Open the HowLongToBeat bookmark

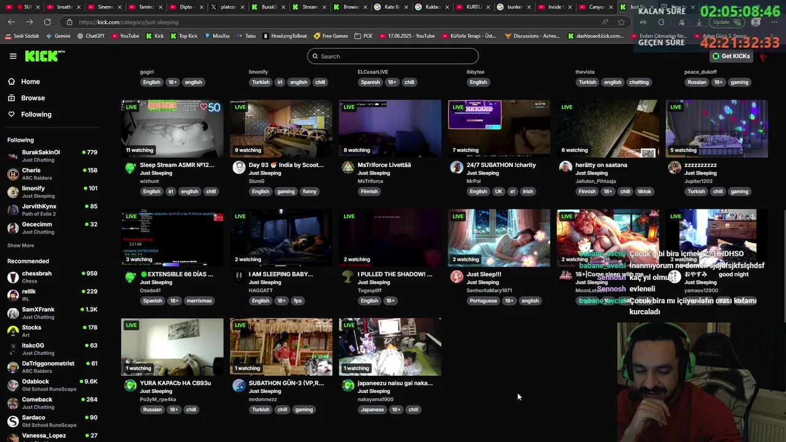pos(285,36)
